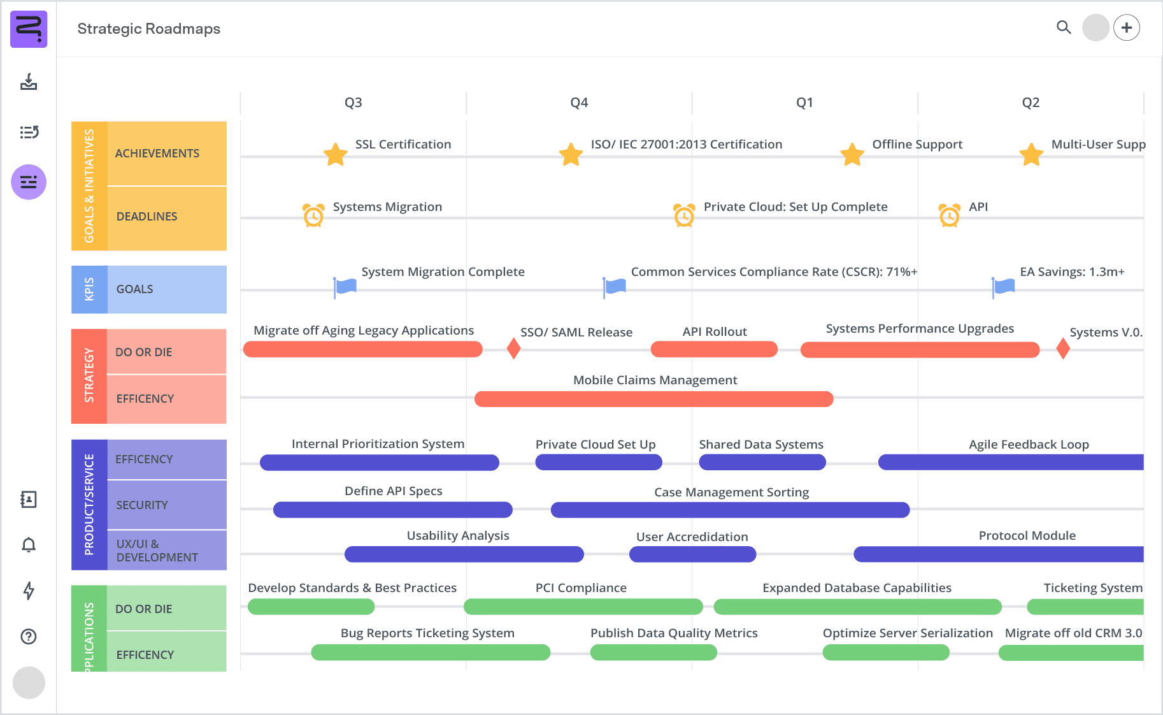Viewport: 1163px width, 715px height.
Task: Select the Mobile Claims Management bar
Action: (654, 399)
